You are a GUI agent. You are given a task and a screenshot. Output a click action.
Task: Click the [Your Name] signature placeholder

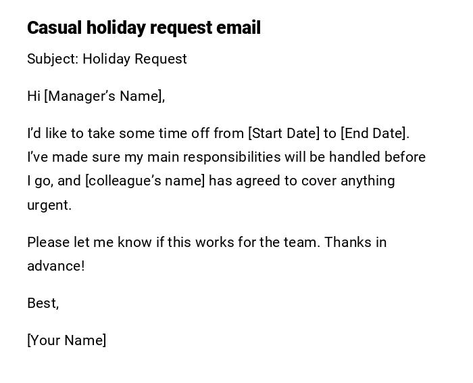[x=66, y=340]
